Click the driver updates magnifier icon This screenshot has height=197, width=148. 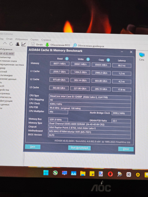tap(75, 45)
